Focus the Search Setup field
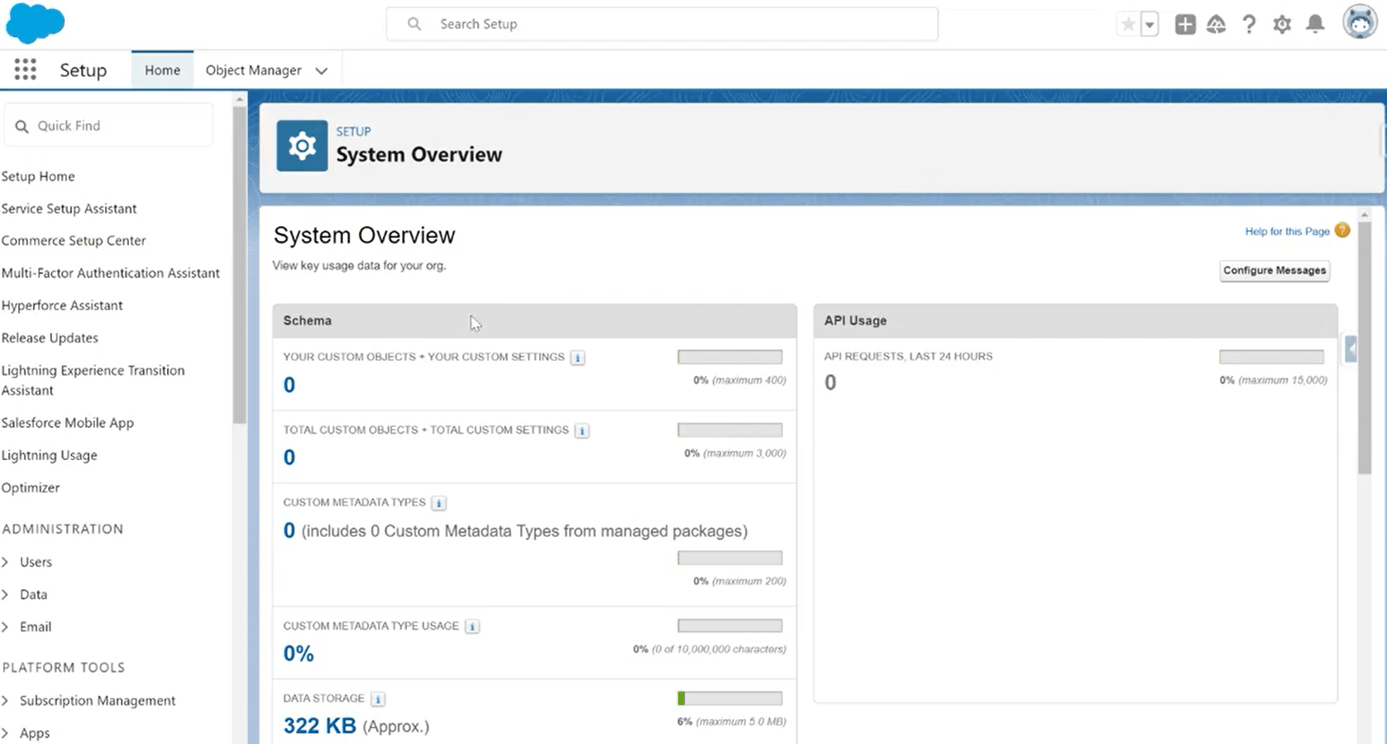The width and height of the screenshot is (1387, 744). (x=662, y=24)
